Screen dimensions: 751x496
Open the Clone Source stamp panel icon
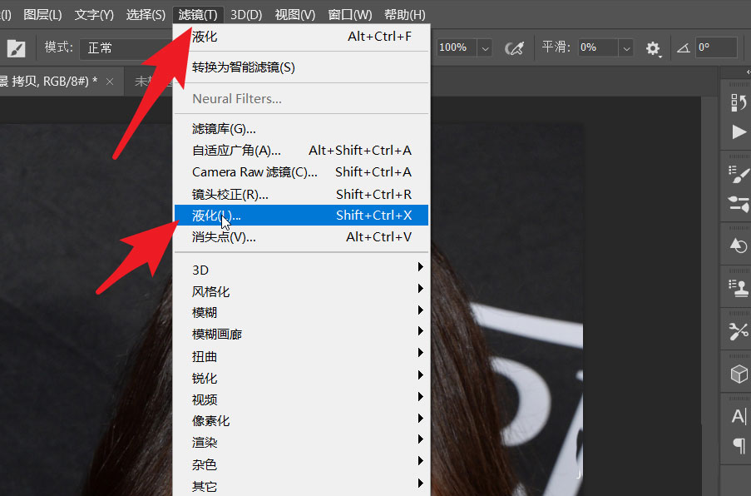(x=738, y=288)
